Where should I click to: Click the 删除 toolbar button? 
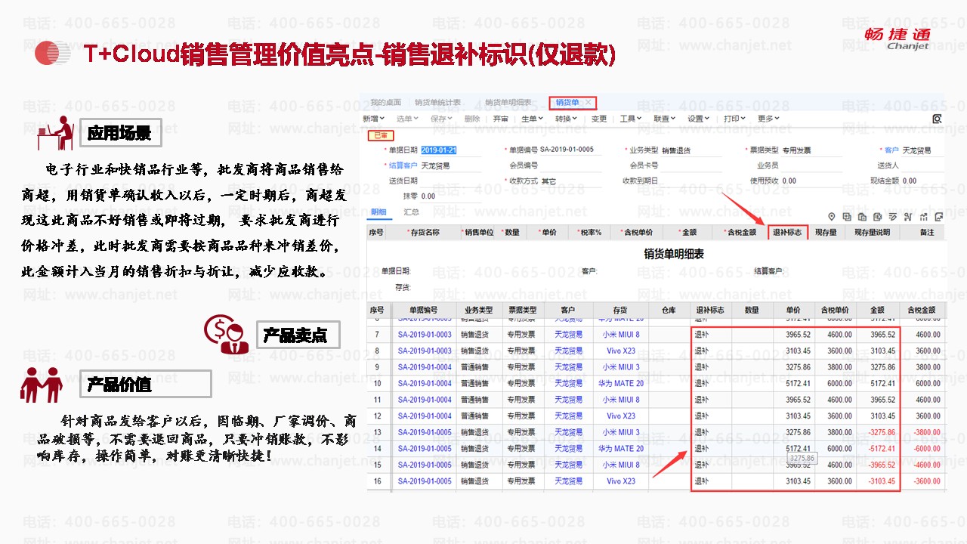point(472,119)
